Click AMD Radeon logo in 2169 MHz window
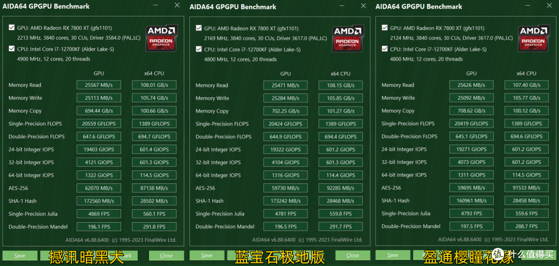This screenshot has width=559, height=266. pyautogui.click(x=348, y=39)
